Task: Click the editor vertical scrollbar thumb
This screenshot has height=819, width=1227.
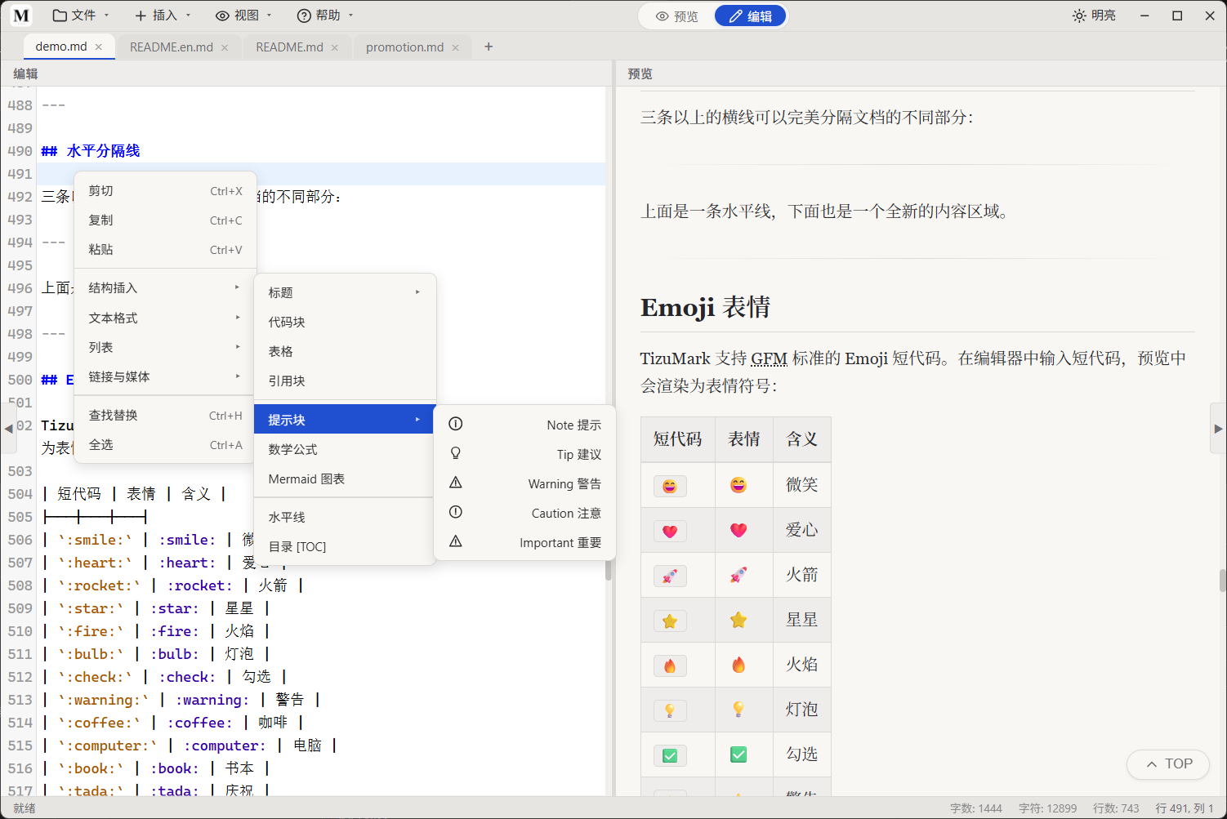Action: point(608,570)
